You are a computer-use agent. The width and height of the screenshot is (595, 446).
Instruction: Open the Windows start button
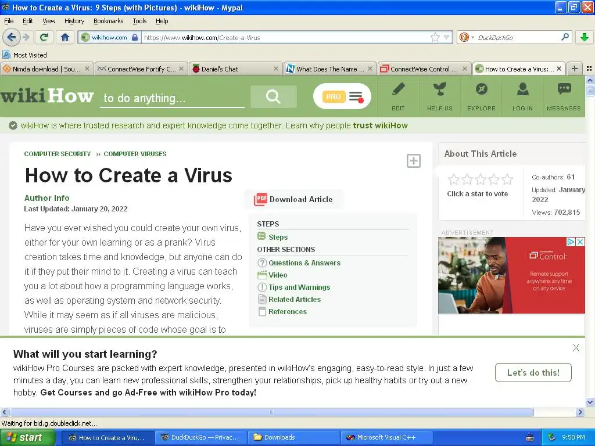(x=27, y=437)
